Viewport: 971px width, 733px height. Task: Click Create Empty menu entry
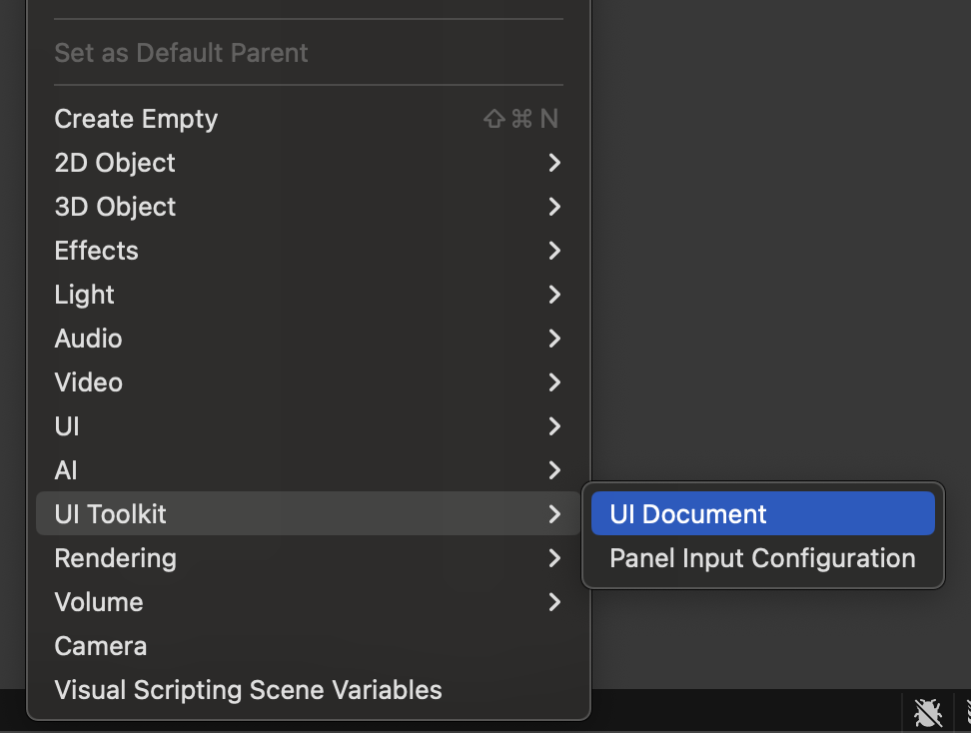click(136, 119)
